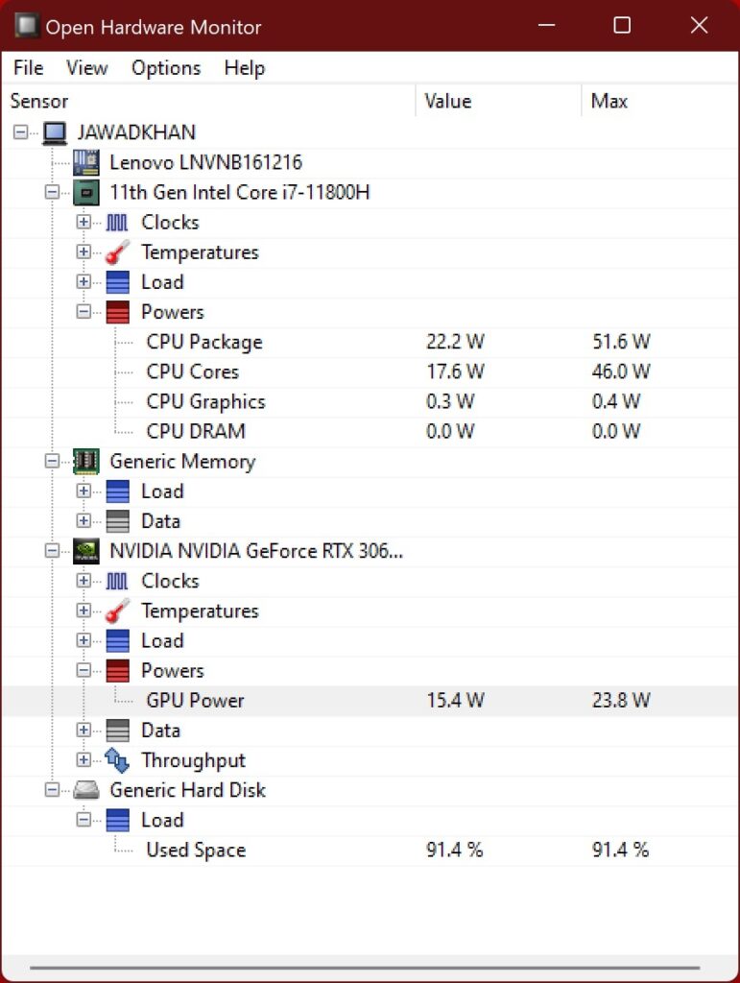Expand the Clocks node under the CPU

click(84, 222)
